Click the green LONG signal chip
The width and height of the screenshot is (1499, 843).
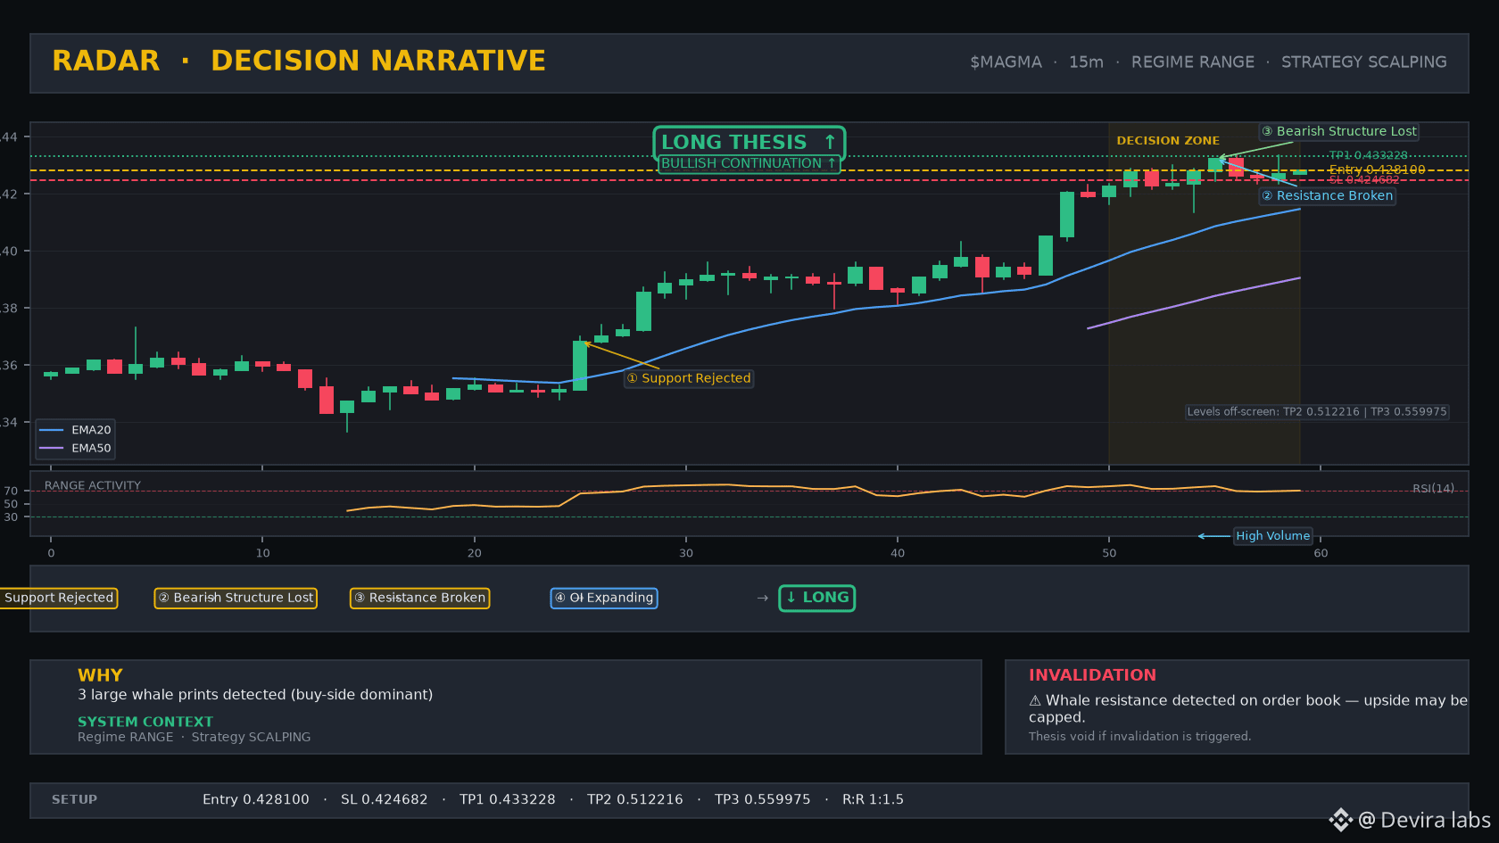816,598
